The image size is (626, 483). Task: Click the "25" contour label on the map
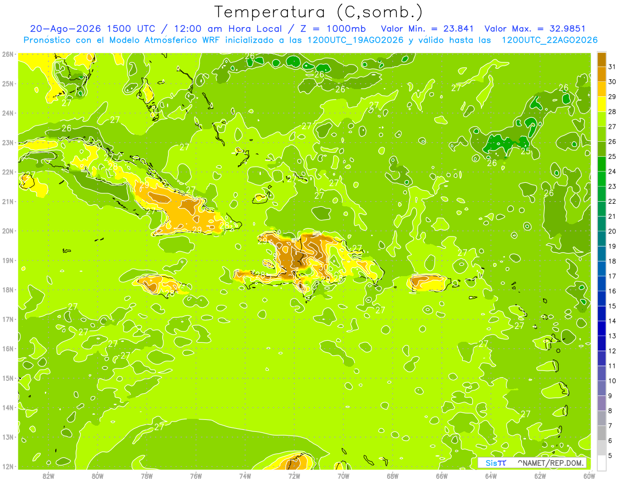tap(526, 151)
